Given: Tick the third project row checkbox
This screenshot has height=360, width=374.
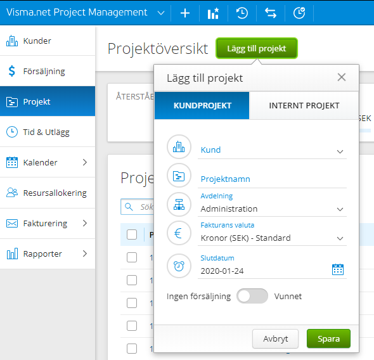Looking at the screenshot, I should click(132, 303).
